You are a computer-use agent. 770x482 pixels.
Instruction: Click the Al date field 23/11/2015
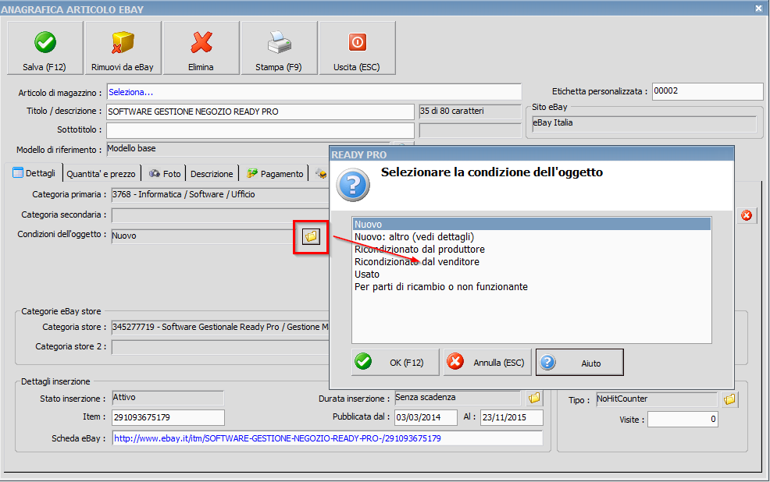pyautogui.click(x=512, y=417)
